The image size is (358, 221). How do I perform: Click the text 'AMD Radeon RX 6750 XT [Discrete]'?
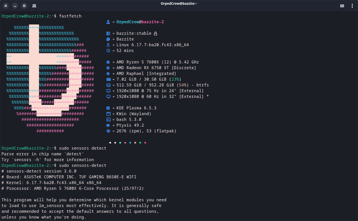156,68
